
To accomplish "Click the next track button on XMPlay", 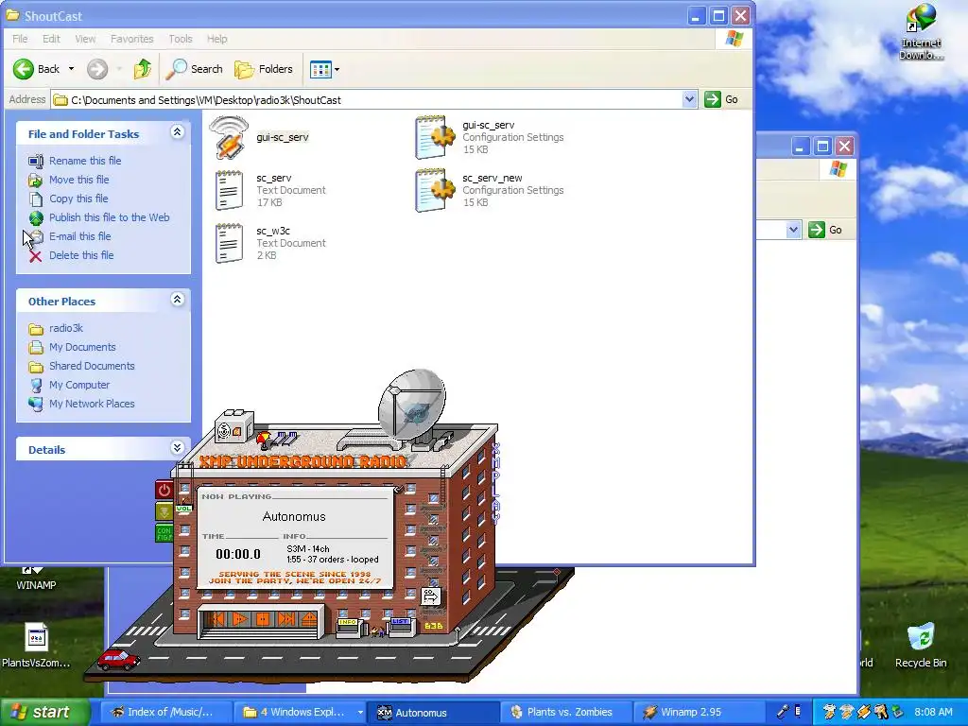I will click(286, 619).
